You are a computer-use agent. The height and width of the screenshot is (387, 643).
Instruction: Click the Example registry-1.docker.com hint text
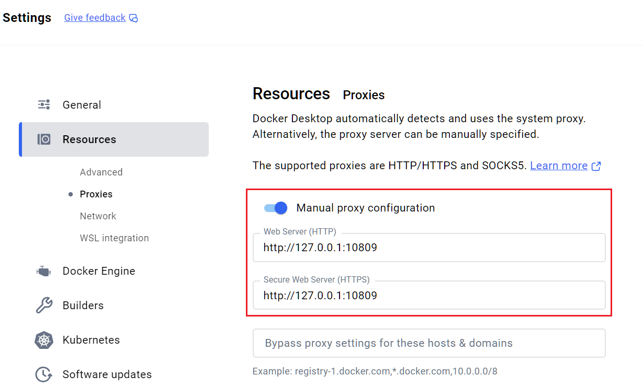coord(375,371)
